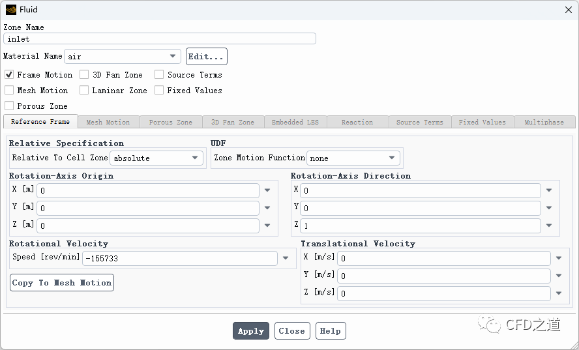Enable the Porous Zone checkbox
The height and width of the screenshot is (350, 579).
(9, 106)
